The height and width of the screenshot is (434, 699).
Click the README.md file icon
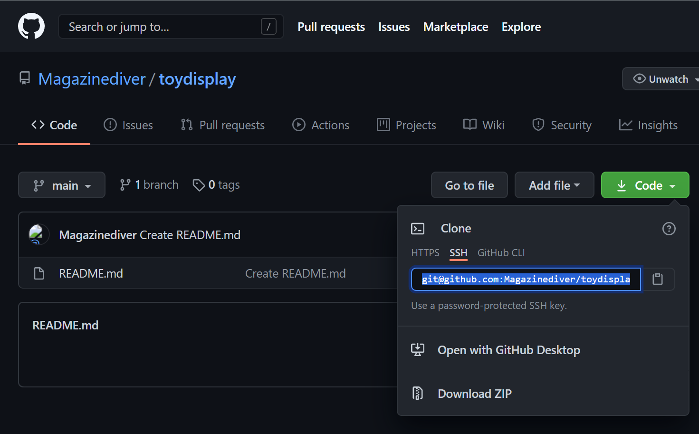(x=39, y=273)
